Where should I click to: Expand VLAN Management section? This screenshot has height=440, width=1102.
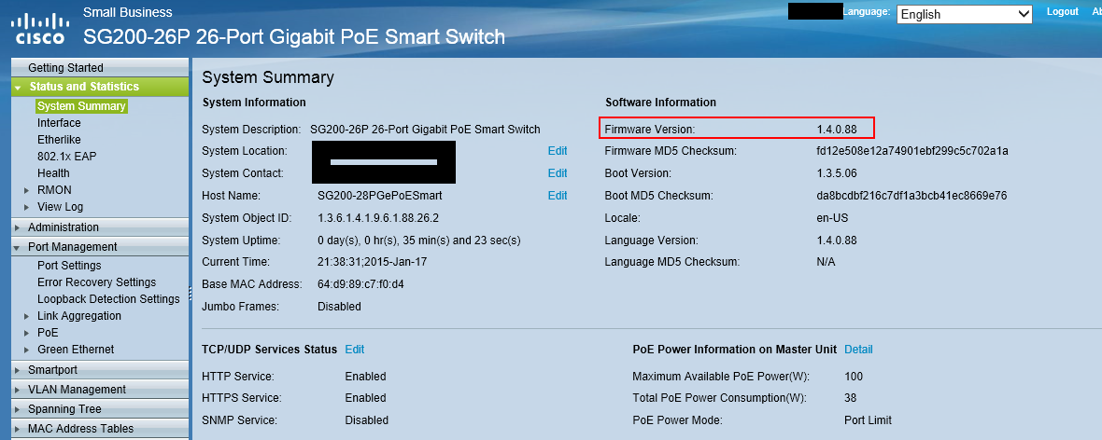tap(100, 390)
